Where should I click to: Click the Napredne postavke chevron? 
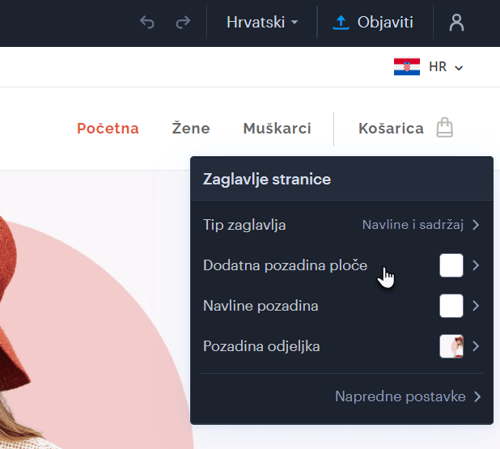point(477,396)
